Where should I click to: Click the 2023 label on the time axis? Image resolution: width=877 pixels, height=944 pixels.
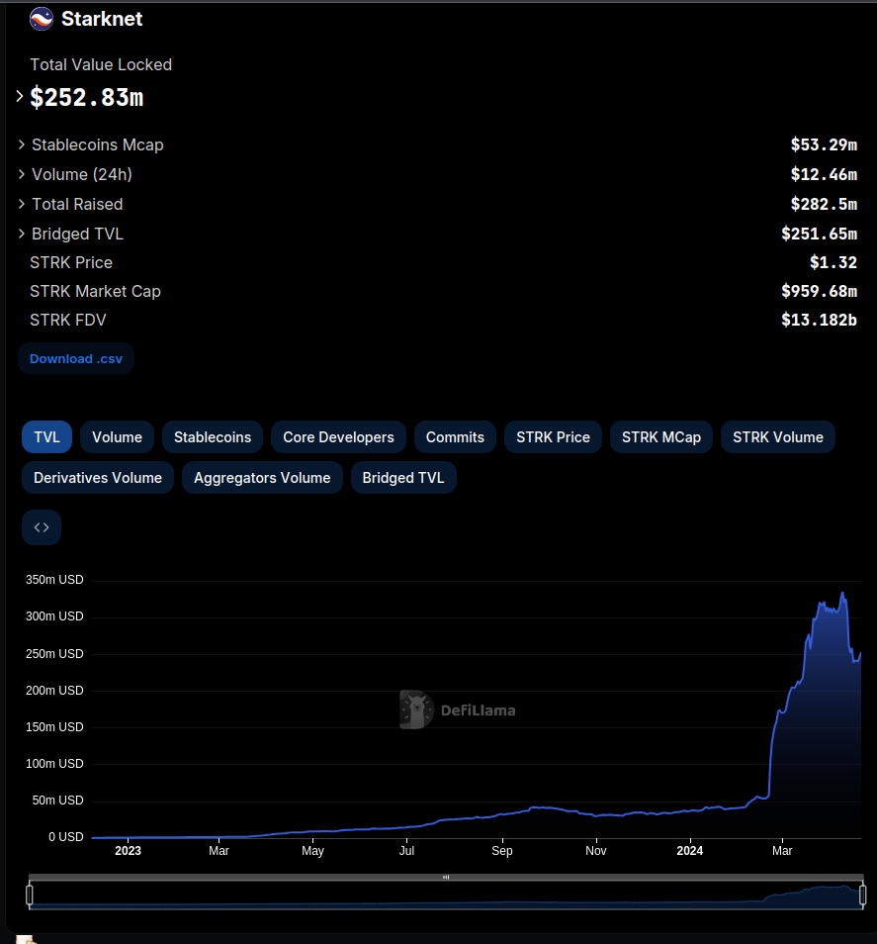tap(128, 851)
